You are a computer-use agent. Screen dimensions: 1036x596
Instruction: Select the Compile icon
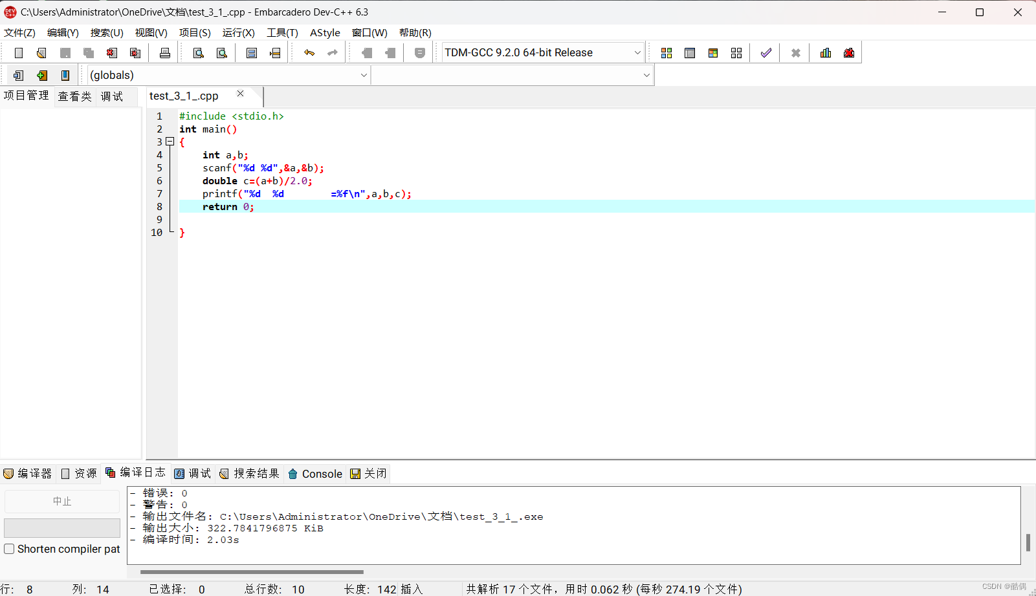point(667,52)
